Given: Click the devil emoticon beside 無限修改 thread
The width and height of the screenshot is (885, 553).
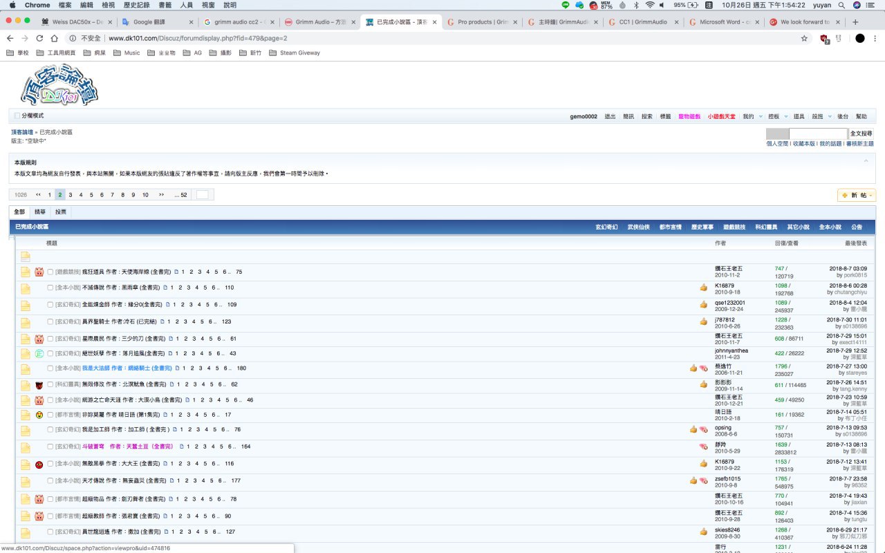Looking at the screenshot, I should coord(39,385).
